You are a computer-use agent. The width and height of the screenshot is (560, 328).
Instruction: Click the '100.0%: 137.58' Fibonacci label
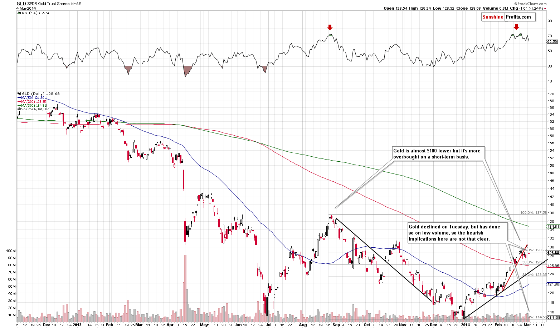click(534, 212)
